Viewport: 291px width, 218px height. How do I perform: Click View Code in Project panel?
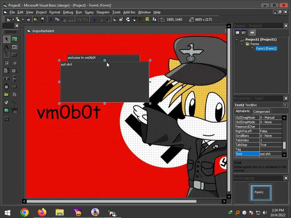pos(237,32)
